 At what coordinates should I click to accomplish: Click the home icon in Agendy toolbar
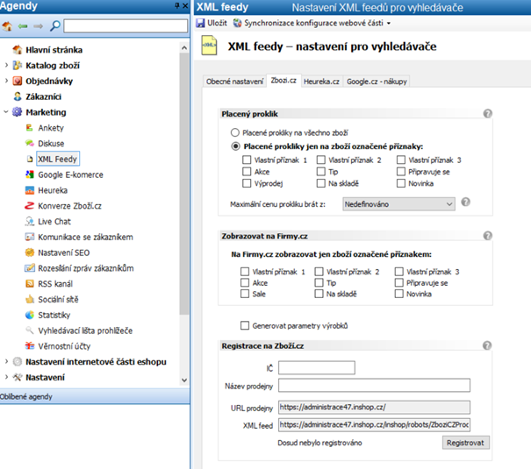(8, 27)
